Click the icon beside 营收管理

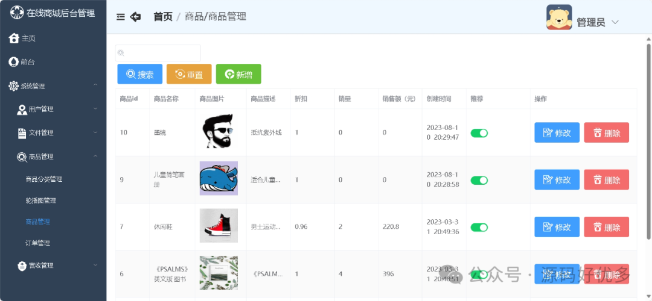click(x=22, y=265)
